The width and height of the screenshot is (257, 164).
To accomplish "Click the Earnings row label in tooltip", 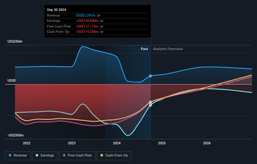I will click(54, 21).
